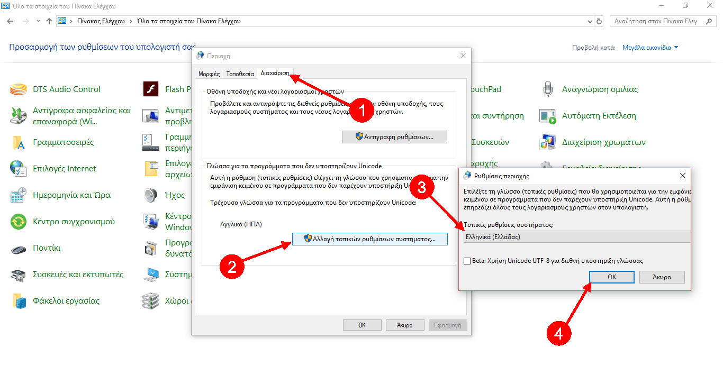Open Επιλογές Internet globe icon
This screenshot has height=384, width=723.
point(19,169)
